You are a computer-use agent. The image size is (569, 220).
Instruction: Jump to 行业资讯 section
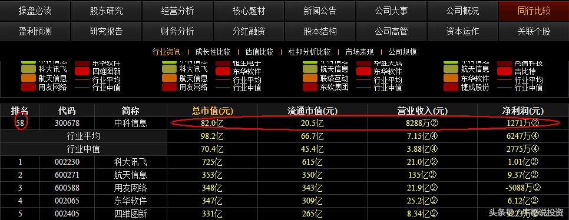[x=166, y=52]
